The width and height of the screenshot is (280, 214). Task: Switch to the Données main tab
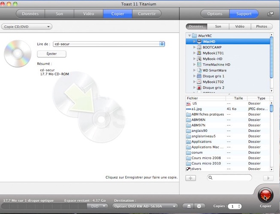tap(30, 14)
